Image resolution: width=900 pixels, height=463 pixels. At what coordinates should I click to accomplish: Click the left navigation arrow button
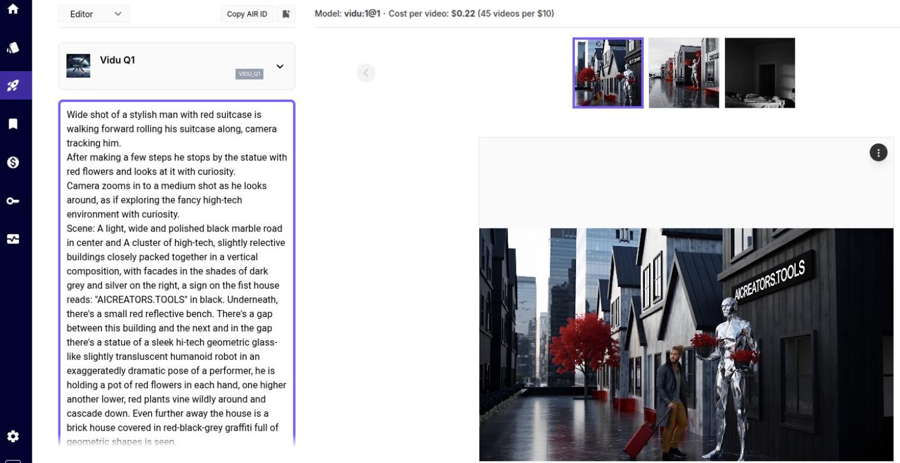[366, 73]
